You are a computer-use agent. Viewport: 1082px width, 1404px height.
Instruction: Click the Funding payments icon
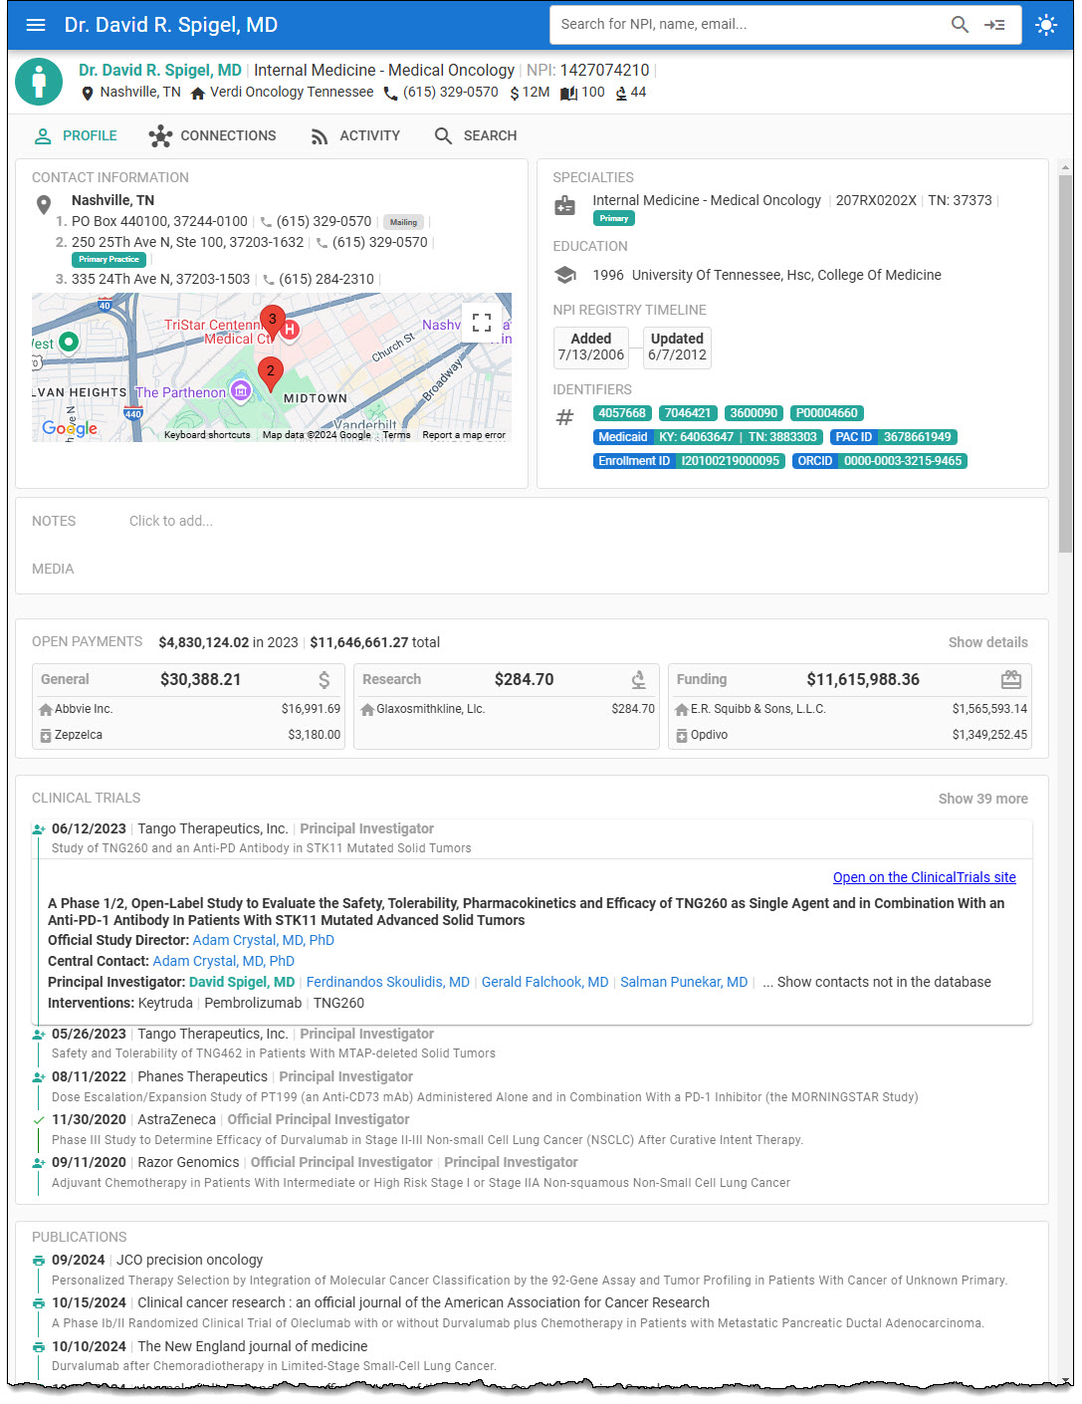(1011, 680)
